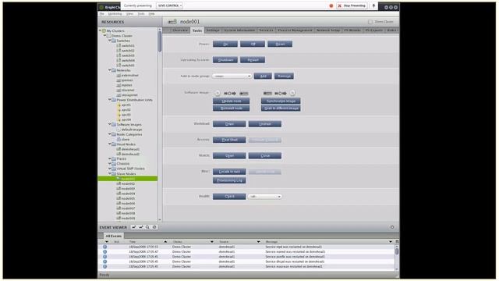This screenshot has width=499, height=281.
Task: Click the pin icon in presenting bar
Action: (x=373, y=5)
